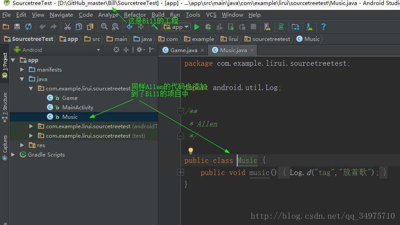
Task: Open SDK Manager download icon
Action: pyautogui.click(x=309, y=27)
